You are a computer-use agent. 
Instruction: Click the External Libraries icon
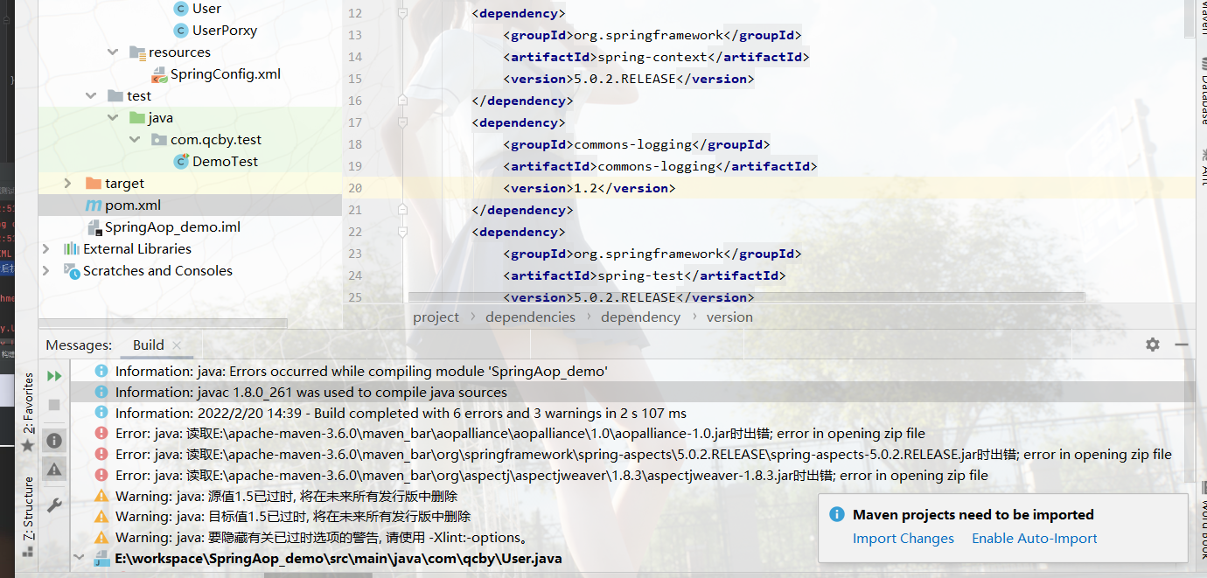[x=72, y=249]
